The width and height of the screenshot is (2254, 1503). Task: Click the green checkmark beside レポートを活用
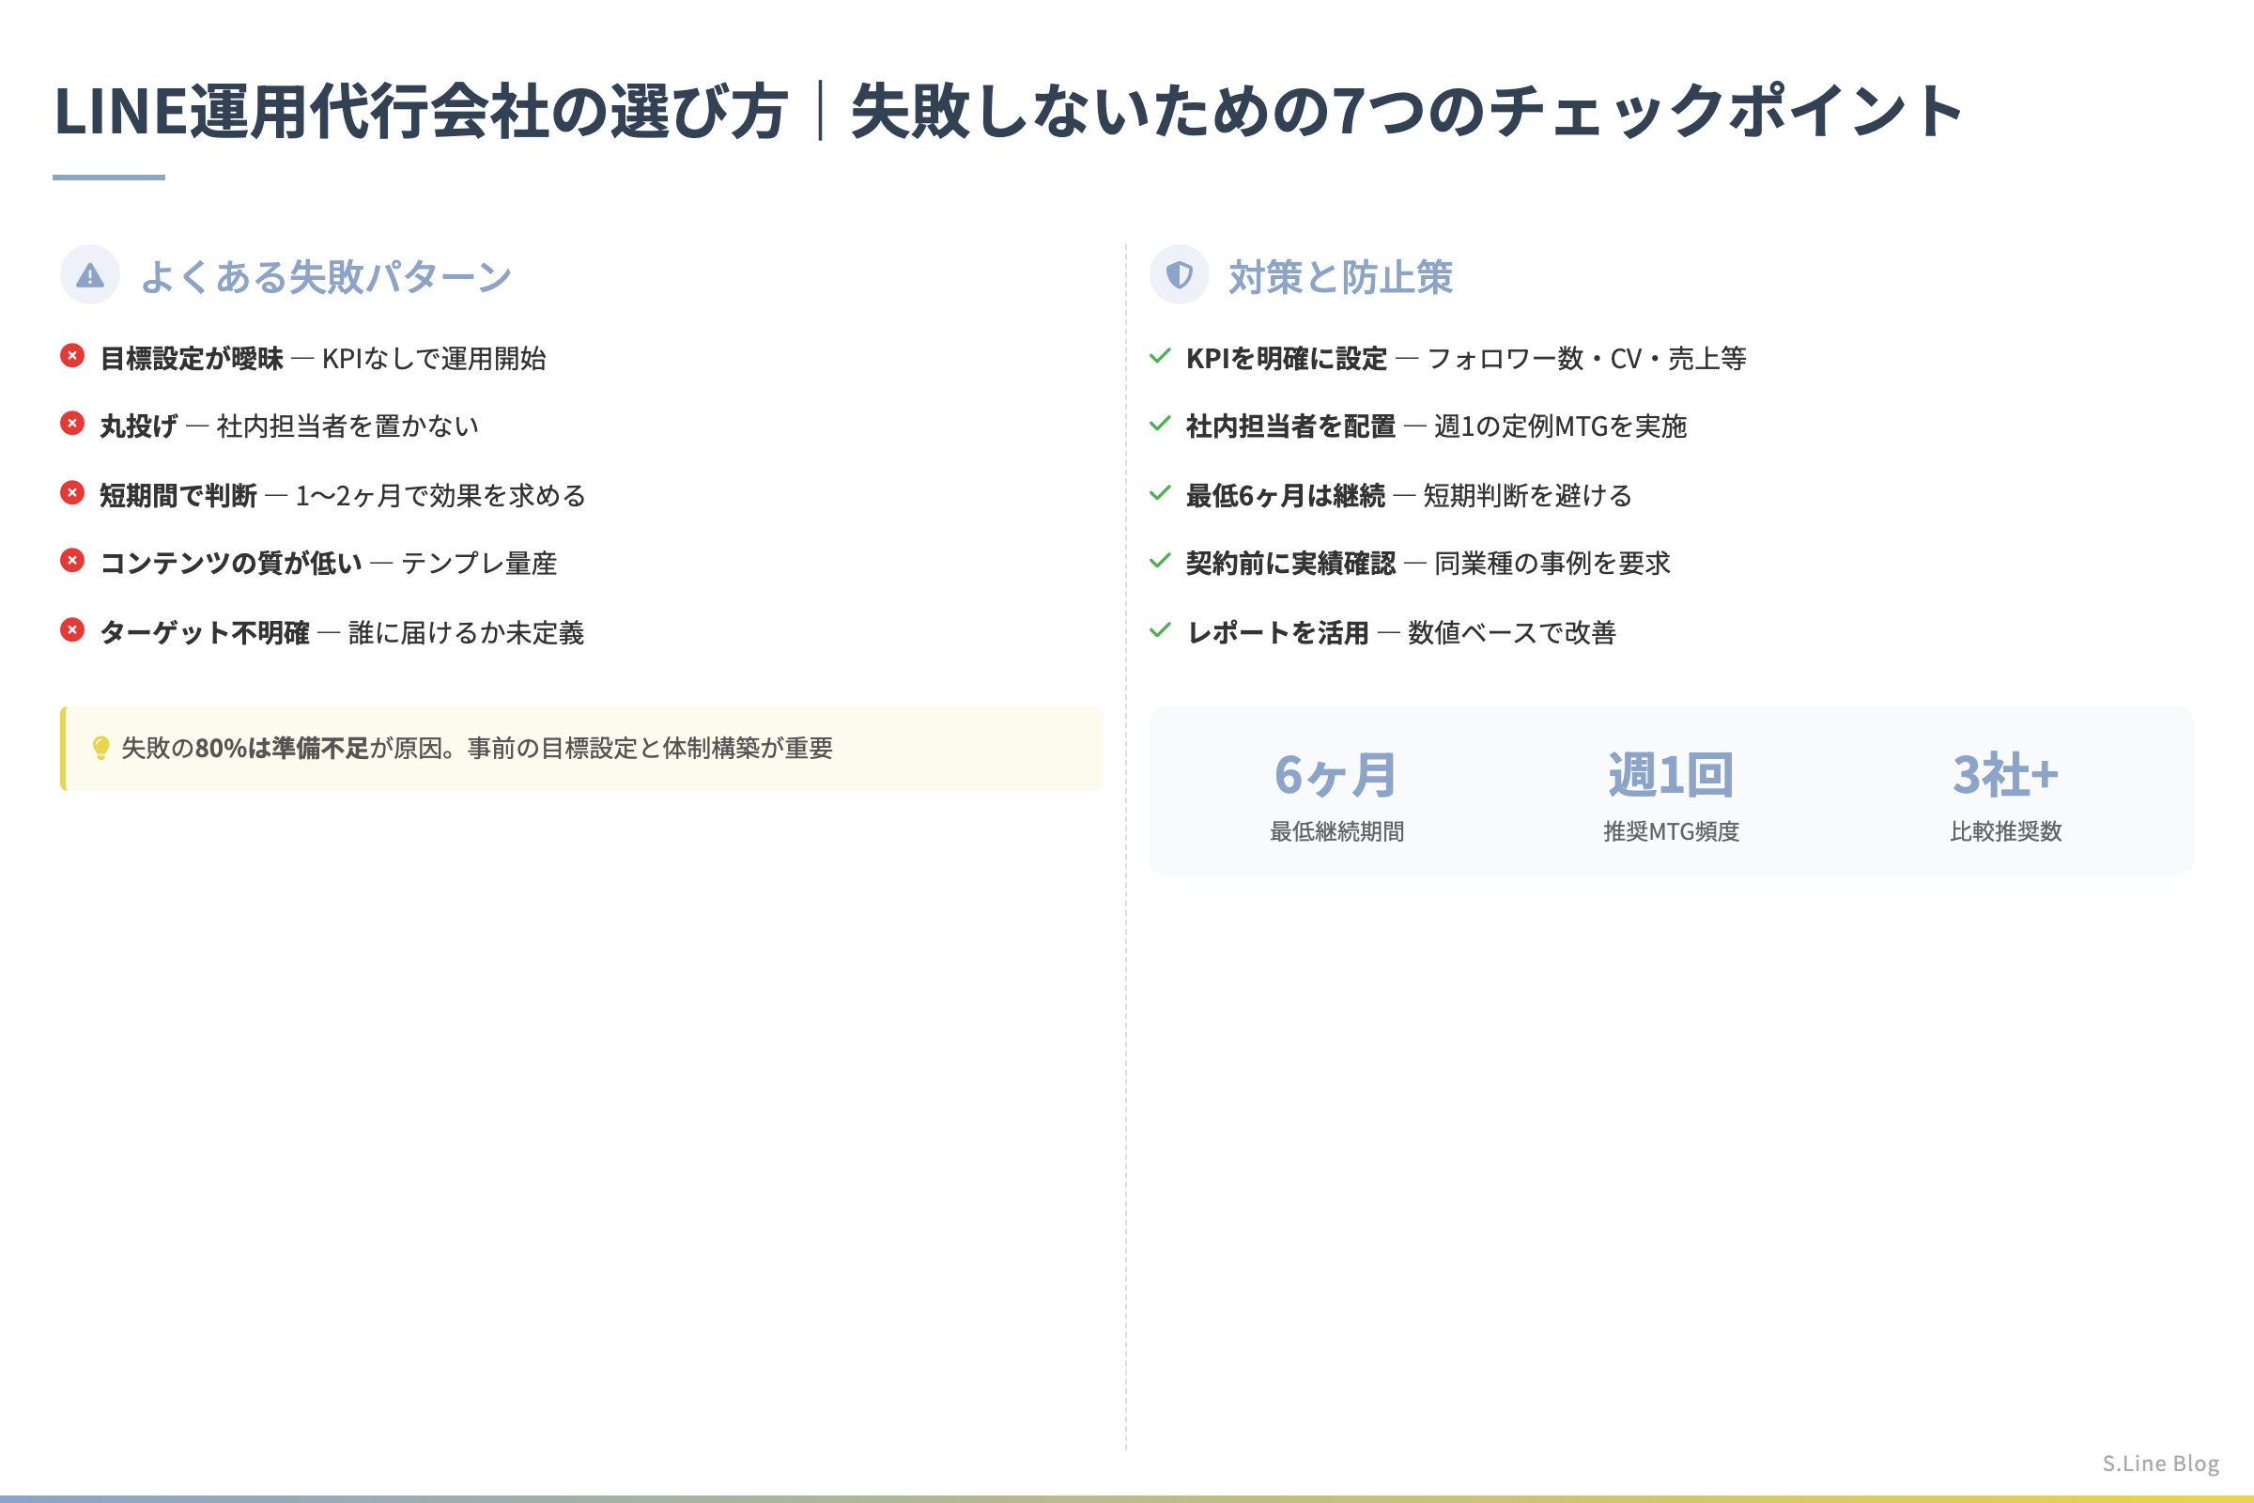coord(1160,629)
